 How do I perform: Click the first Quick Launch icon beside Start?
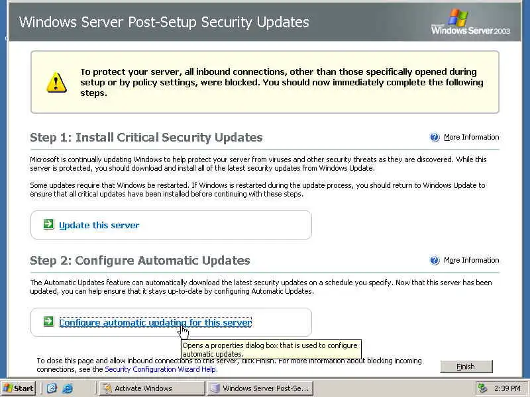(51, 388)
